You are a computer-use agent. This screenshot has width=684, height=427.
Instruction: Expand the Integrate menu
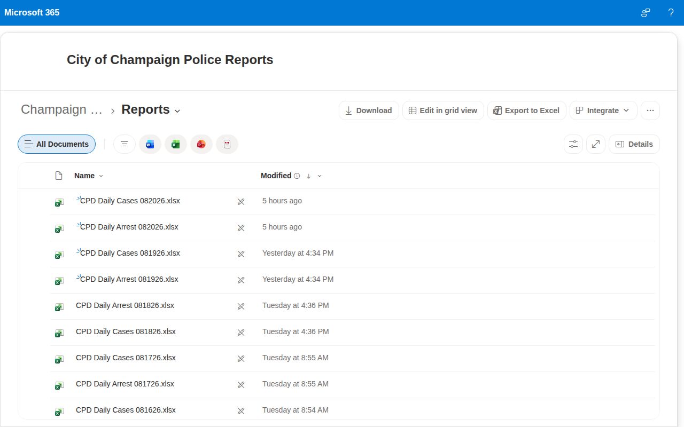coord(603,110)
